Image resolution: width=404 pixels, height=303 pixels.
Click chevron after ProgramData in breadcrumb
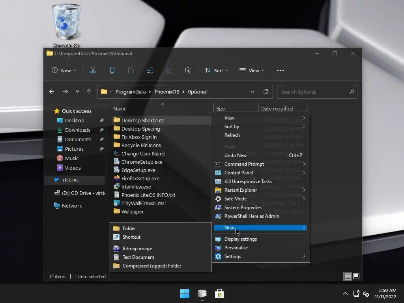click(x=150, y=92)
